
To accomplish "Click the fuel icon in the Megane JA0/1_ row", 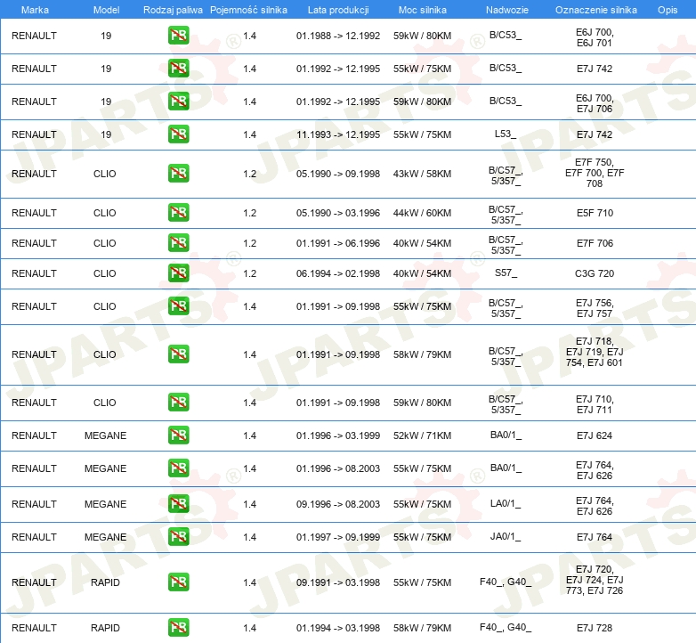I will (178, 536).
